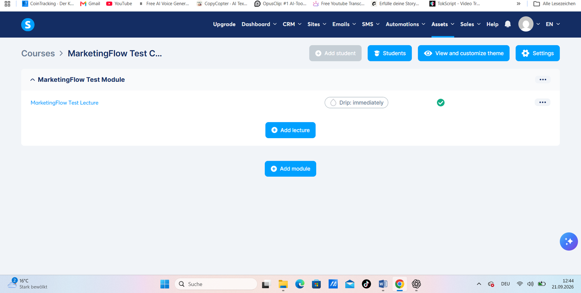
Task: Open Alle Lesezeichen bookmarks folder
Action: [x=554, y=4]
